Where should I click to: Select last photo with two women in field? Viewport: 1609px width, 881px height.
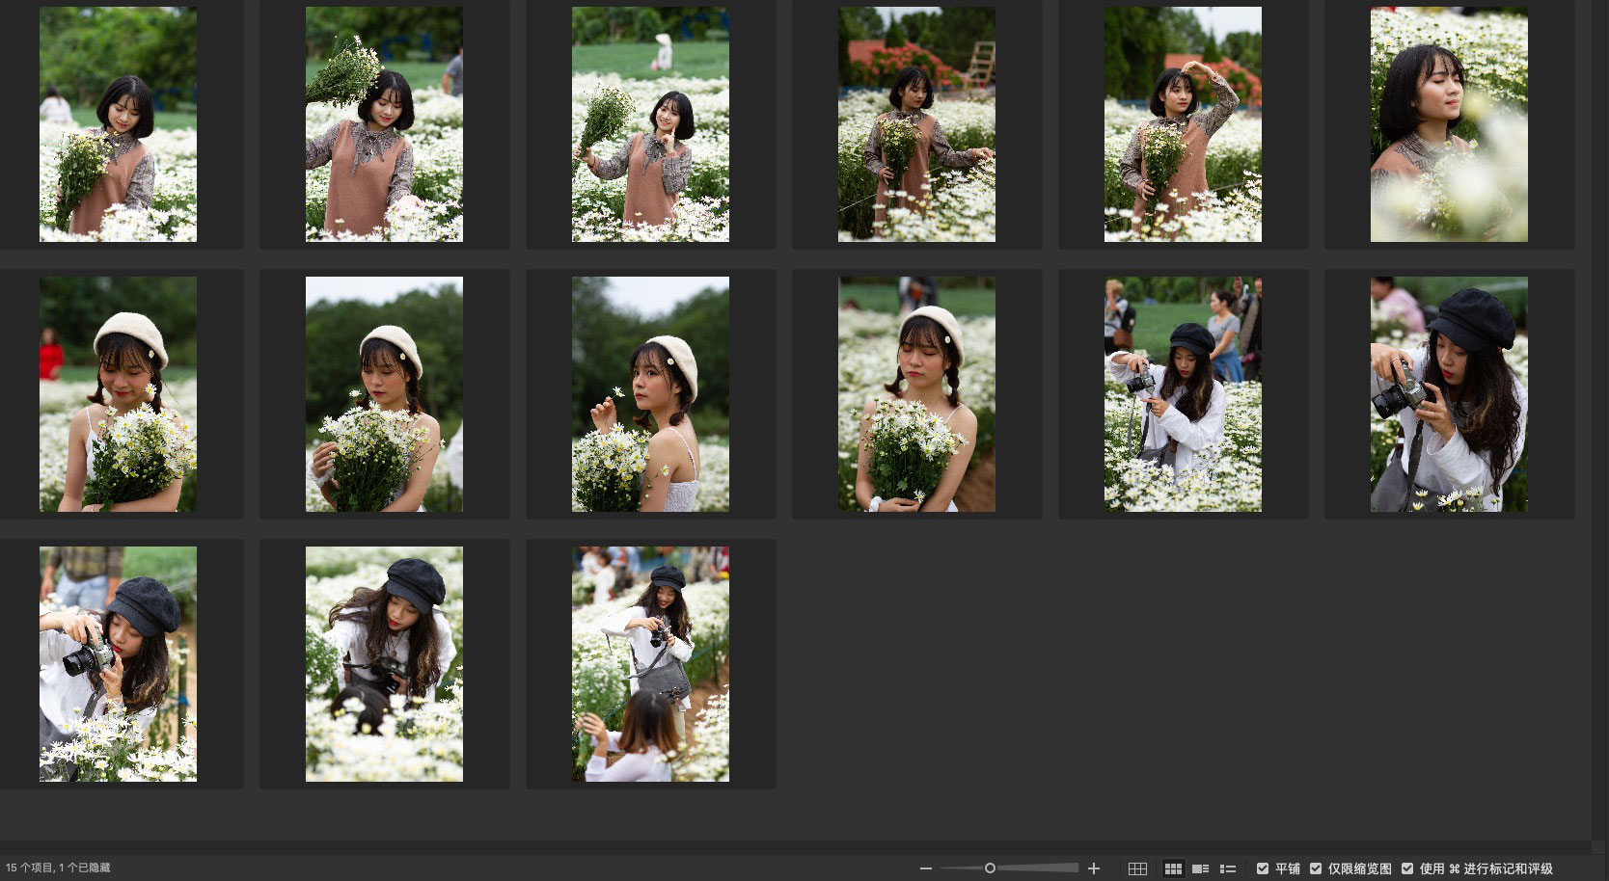pos(650,664)
